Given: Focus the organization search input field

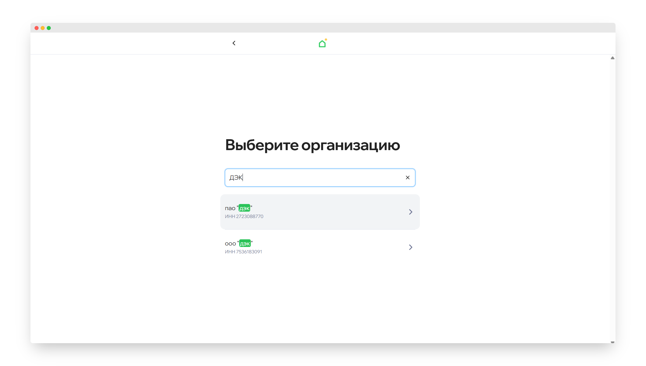Looking at the screenshot, I should [317, 178].
